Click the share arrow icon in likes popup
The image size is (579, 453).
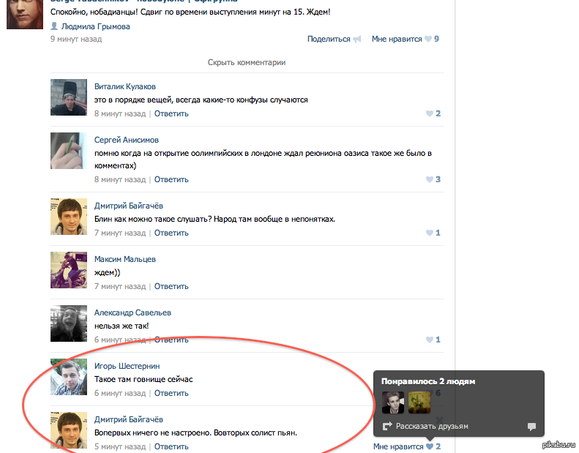(387, 427)
